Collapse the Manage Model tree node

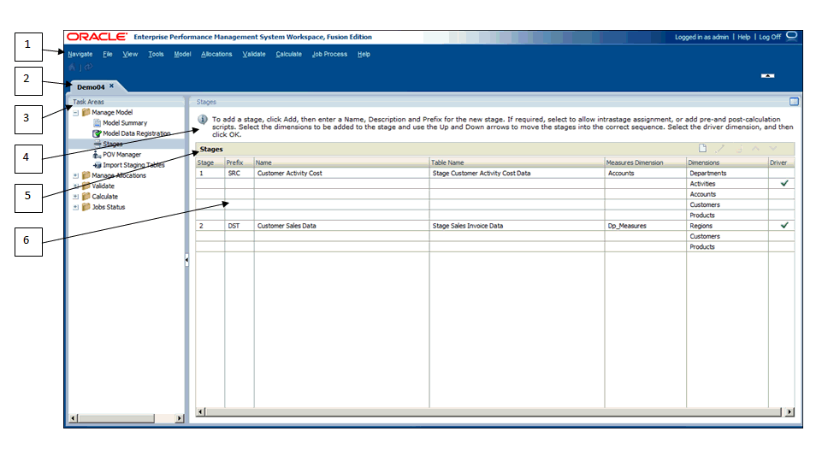(76, 113)
